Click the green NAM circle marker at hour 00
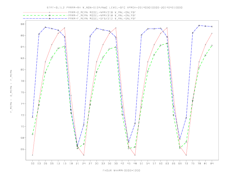The width and height of the screenshot is (231, 178). (x=33, y=134)
